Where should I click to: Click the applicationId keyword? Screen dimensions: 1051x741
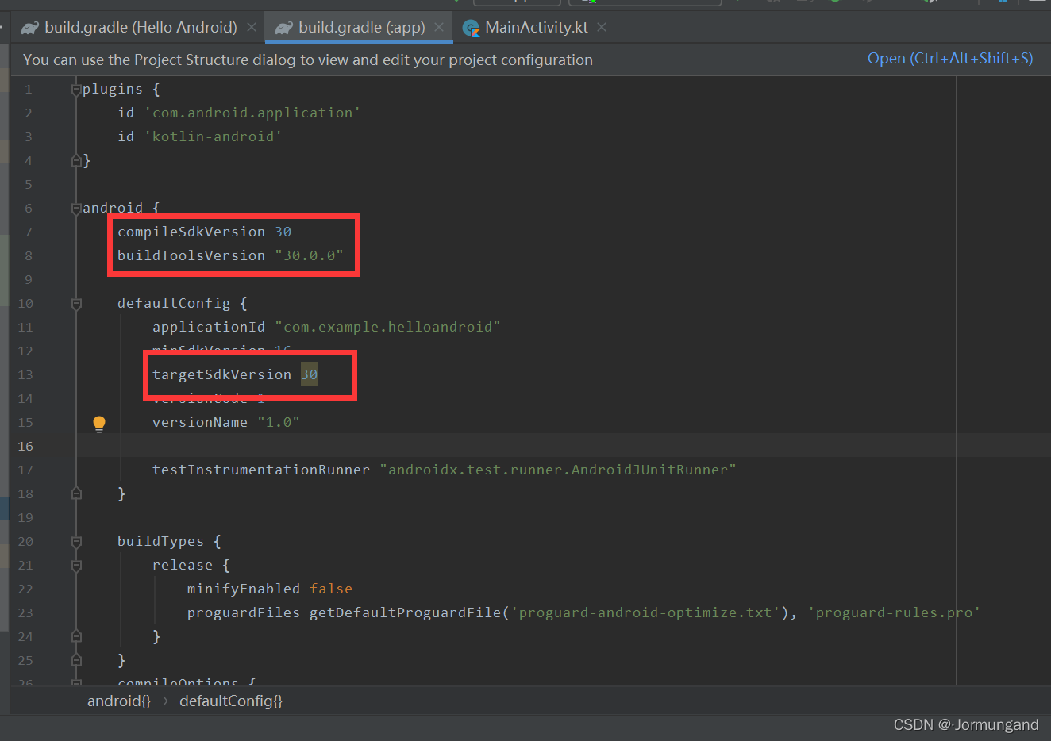209,327
